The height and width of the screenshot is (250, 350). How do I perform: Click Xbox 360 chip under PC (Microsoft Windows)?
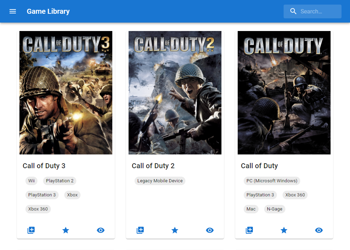point(295,195)
